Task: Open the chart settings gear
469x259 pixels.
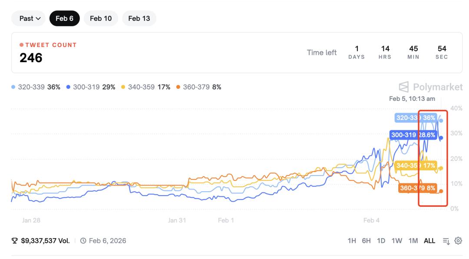Action: click(458, 241)
